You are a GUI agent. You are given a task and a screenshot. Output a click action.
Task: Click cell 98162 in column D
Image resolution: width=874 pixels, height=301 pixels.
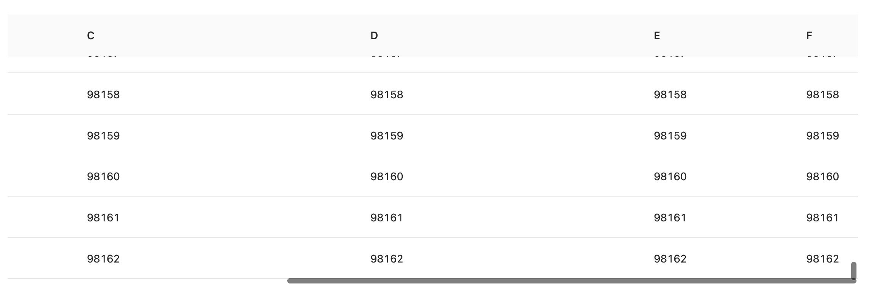tap(387, 259)
